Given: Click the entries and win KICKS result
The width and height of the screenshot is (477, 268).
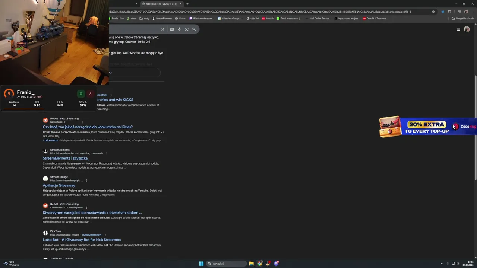Looking at the screenshot, I should pos(116,100).
